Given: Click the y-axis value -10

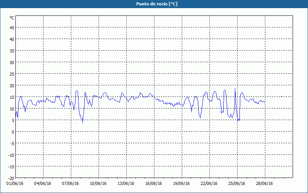Looking at the screenshot, I should (x=11, y=156).
